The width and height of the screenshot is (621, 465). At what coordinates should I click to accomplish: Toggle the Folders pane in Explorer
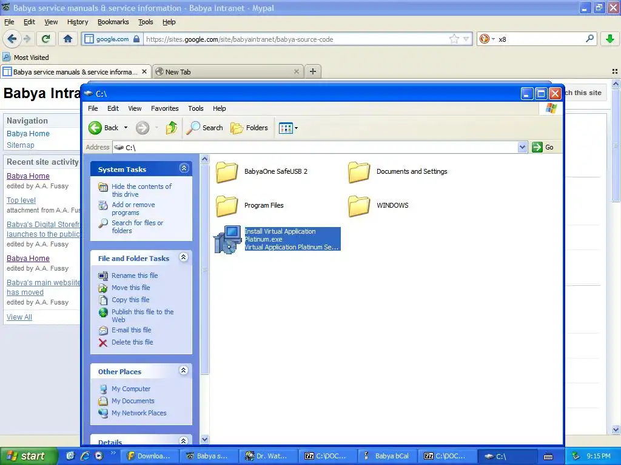[x=249, y=128]
